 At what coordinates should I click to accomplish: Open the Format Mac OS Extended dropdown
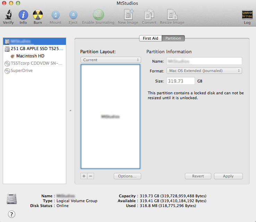204,71
